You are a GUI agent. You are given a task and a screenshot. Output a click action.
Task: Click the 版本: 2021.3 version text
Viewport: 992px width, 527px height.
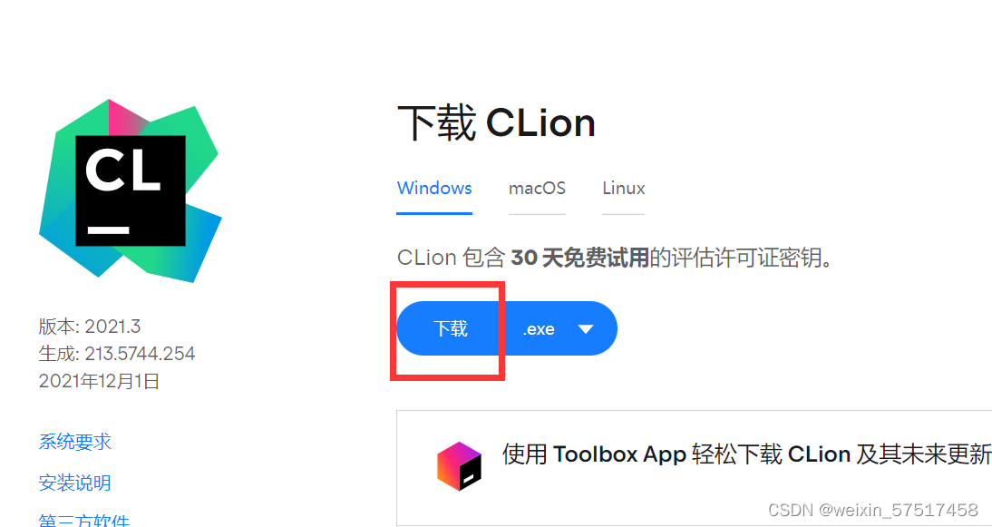tap(90, 327)
